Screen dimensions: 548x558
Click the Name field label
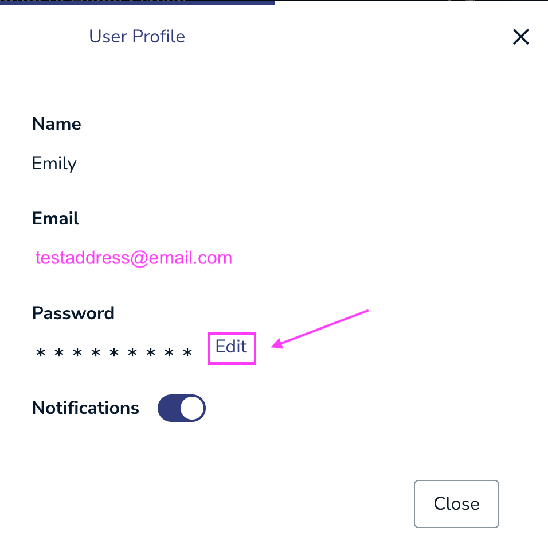(x=56, y=124)
